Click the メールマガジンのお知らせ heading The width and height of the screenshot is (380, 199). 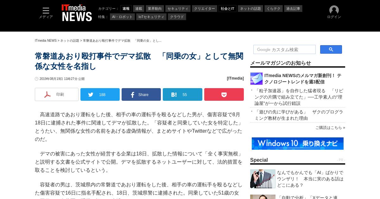pyautogui.click(x=281, y=63)
